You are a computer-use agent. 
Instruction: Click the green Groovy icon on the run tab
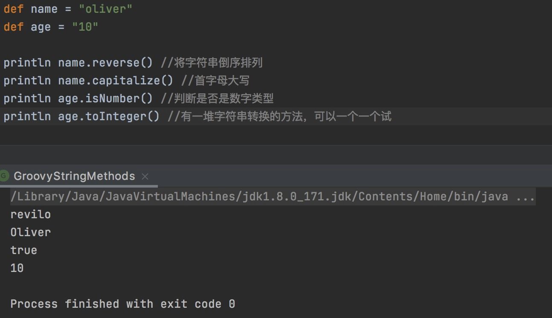click(x=5, y=176)
